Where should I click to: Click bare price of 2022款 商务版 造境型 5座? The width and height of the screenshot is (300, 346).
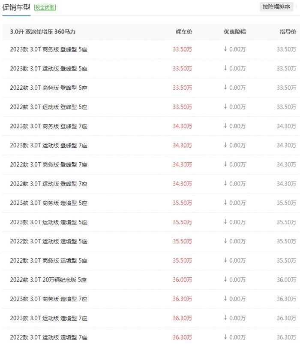(x=182, y=261)
